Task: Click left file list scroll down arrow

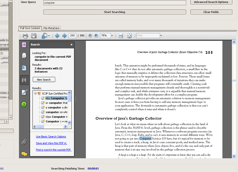Action: point(11,117)
